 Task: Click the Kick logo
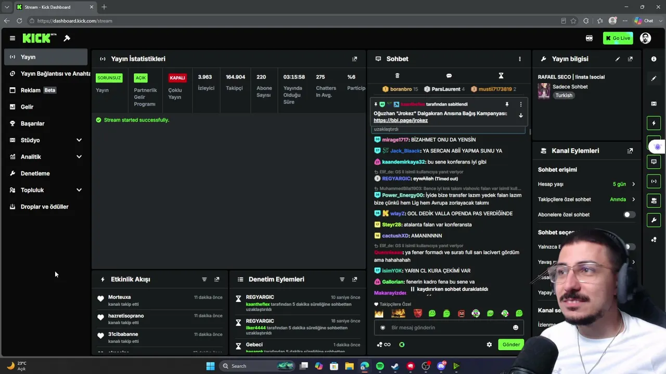point(39,38)
